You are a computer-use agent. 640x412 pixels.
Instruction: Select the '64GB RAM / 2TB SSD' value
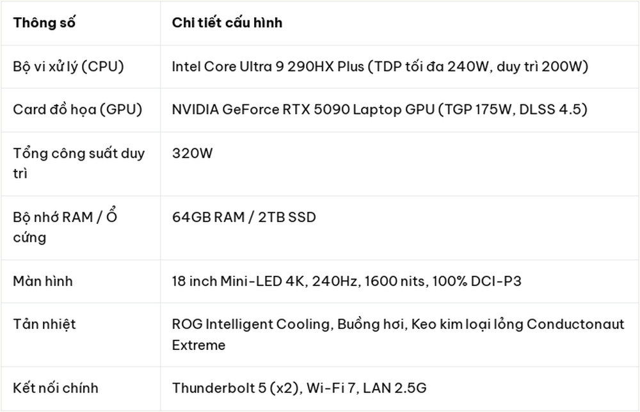[x=244, y=217]
